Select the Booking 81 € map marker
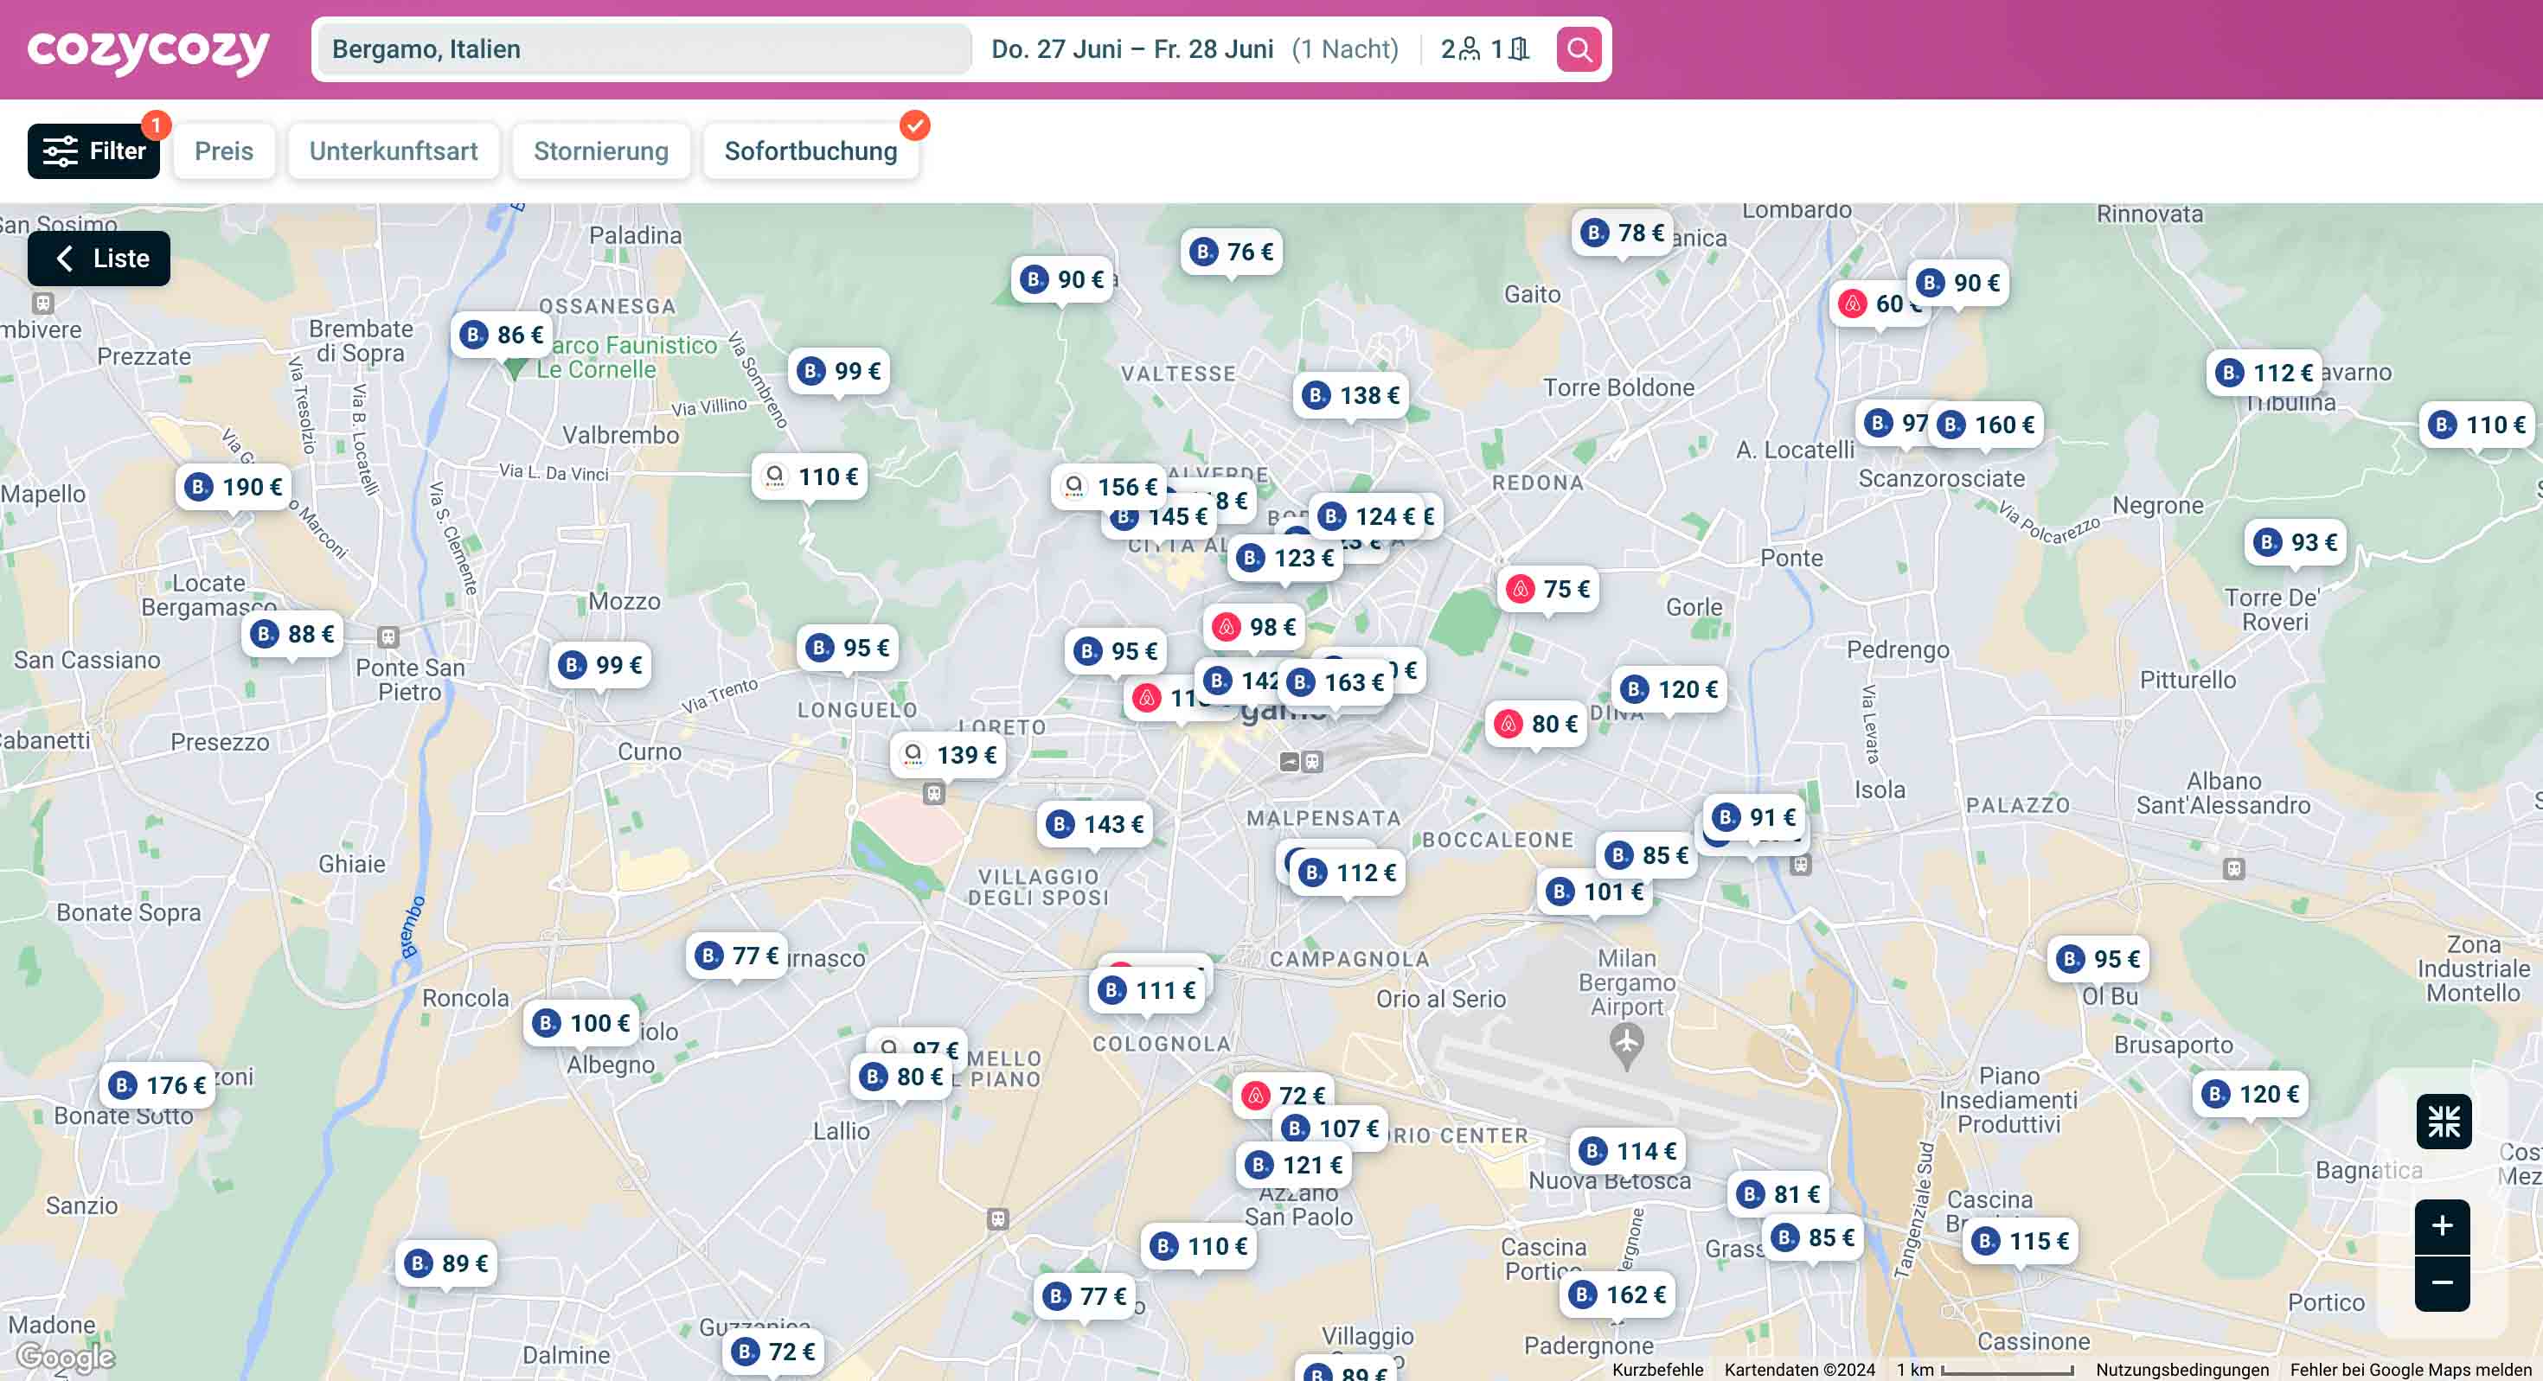The width and height of the screenshot is (2543, 1381). point(1778,1194)
